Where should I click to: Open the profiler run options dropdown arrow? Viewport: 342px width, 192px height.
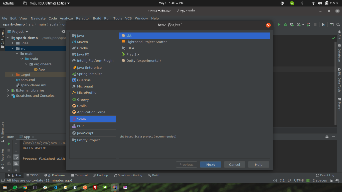303,24
